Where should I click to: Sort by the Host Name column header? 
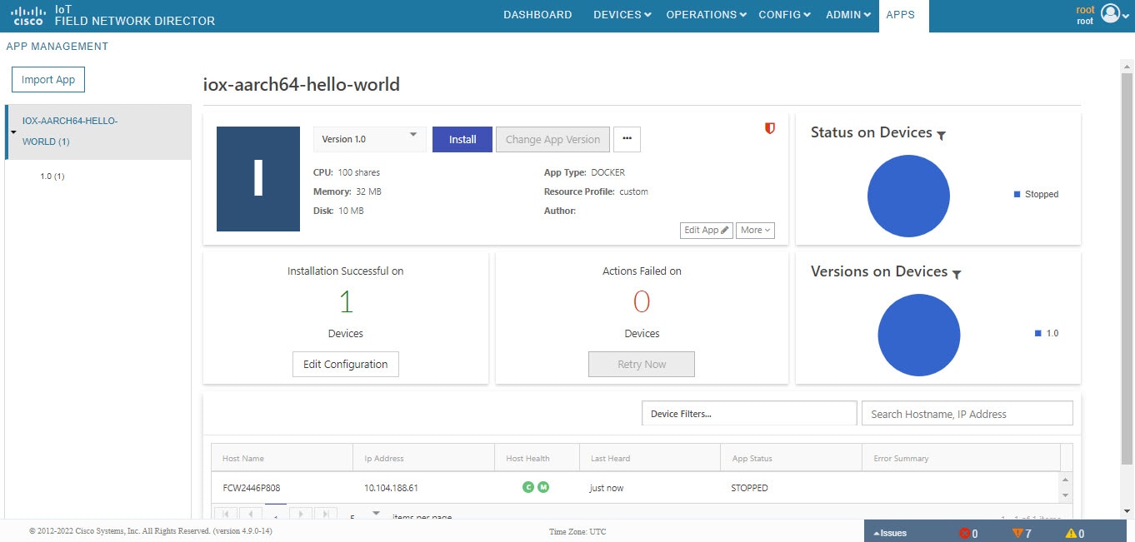point(282,458)
